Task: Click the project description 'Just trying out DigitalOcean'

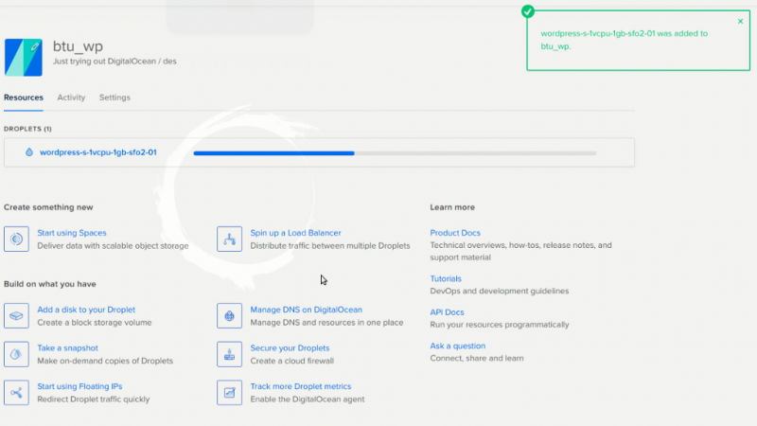Action: pyautogui.click(x=104, y=62)
